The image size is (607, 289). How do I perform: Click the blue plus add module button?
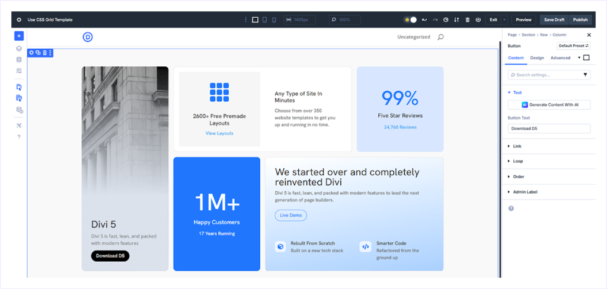[19, 36]
